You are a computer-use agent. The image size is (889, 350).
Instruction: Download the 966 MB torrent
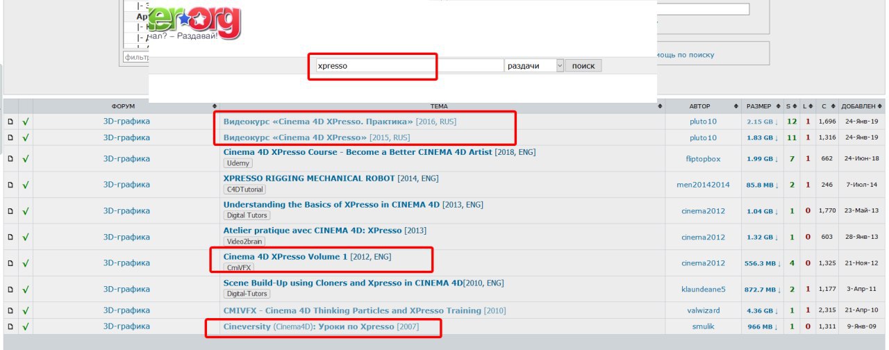(763, 326)
